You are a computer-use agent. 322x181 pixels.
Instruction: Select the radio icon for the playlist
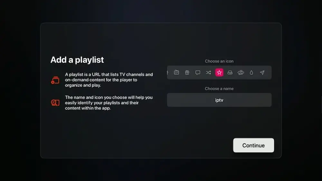(x=176, y=73)
